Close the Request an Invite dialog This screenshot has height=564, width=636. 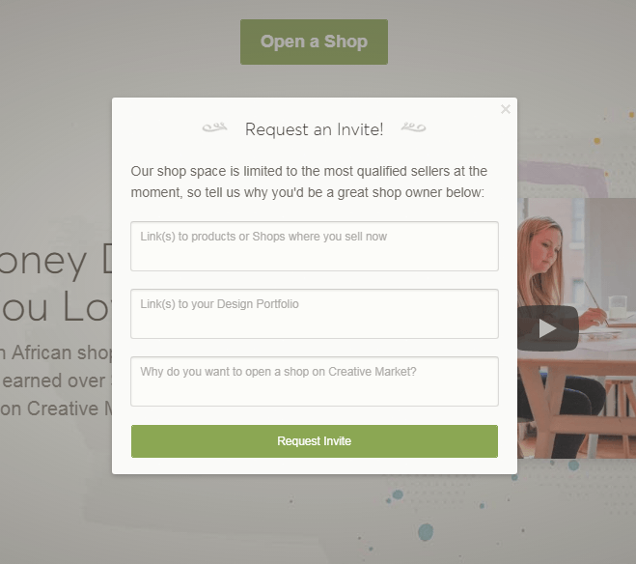click(x=506, y=109)
